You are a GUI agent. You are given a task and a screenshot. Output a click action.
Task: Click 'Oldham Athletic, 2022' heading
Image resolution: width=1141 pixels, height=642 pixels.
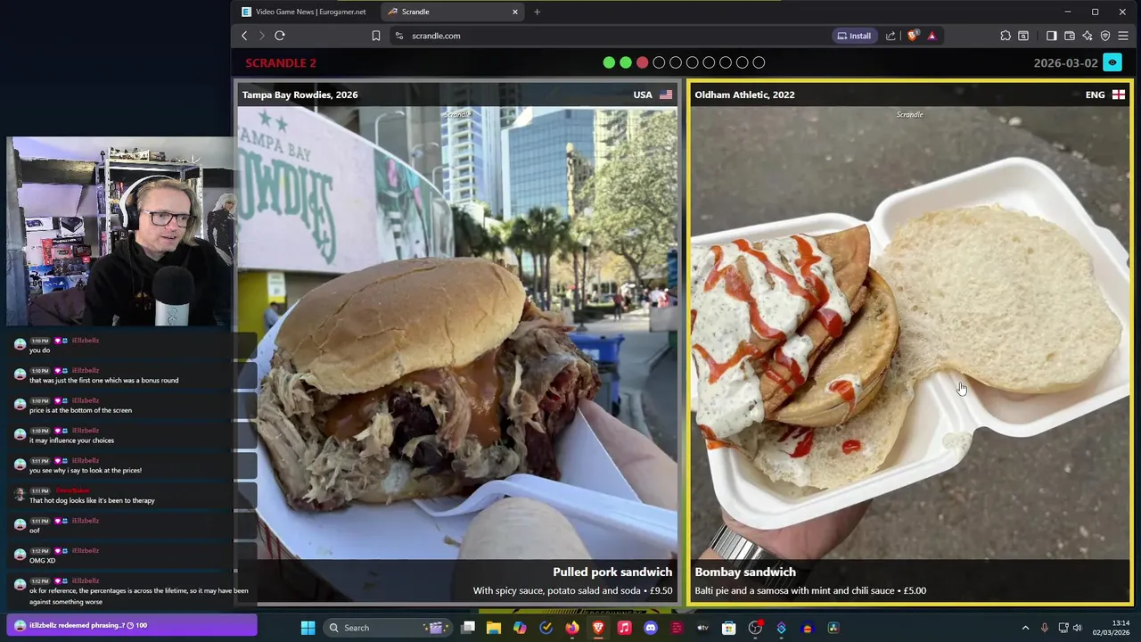[744, 95]
